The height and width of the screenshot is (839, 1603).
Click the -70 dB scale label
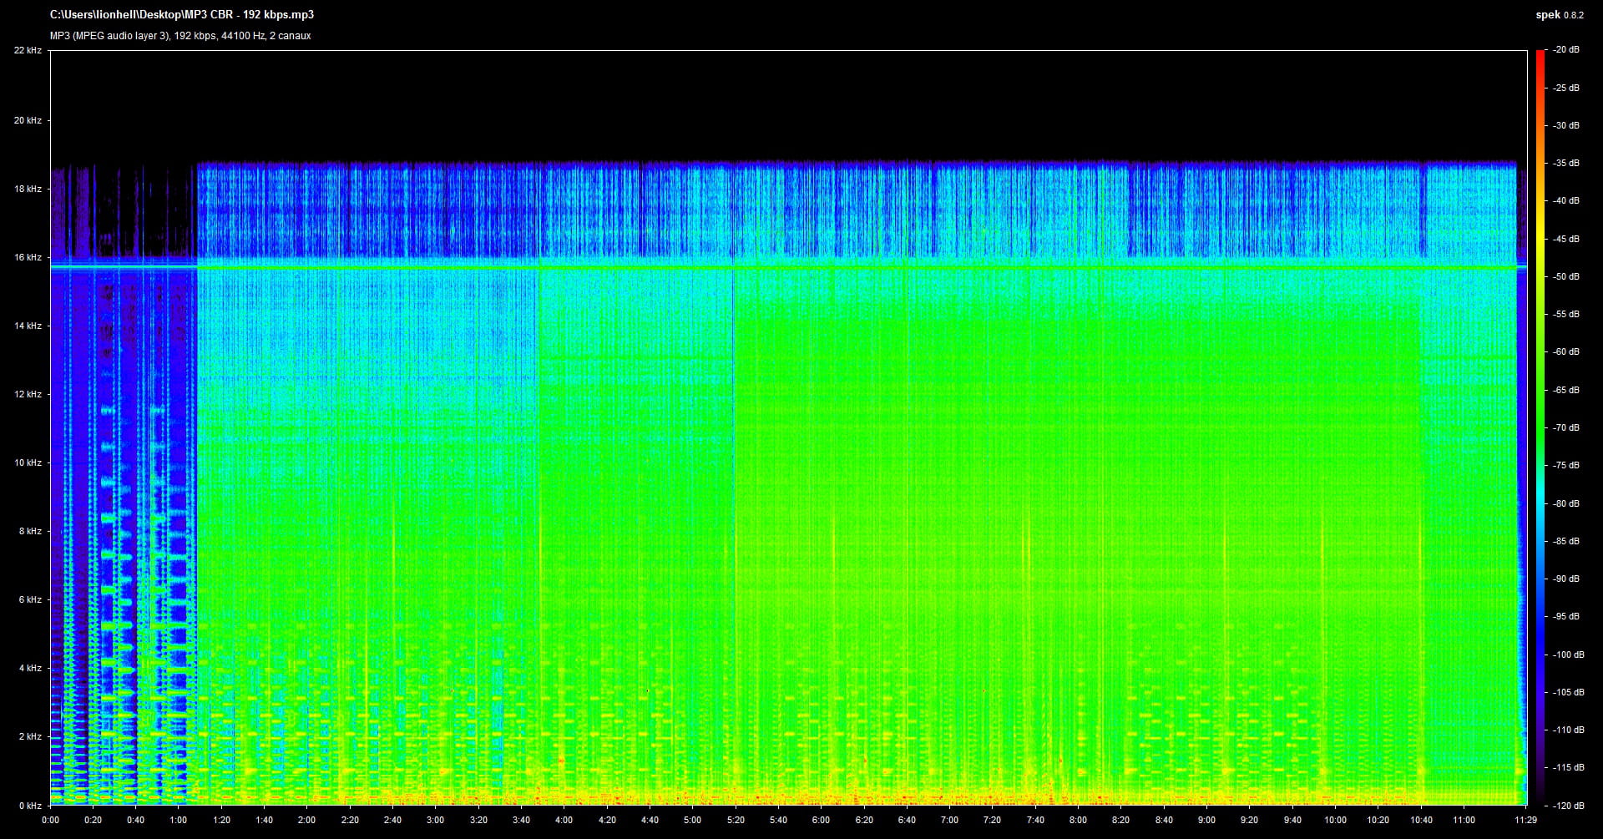coord(1565,428)
